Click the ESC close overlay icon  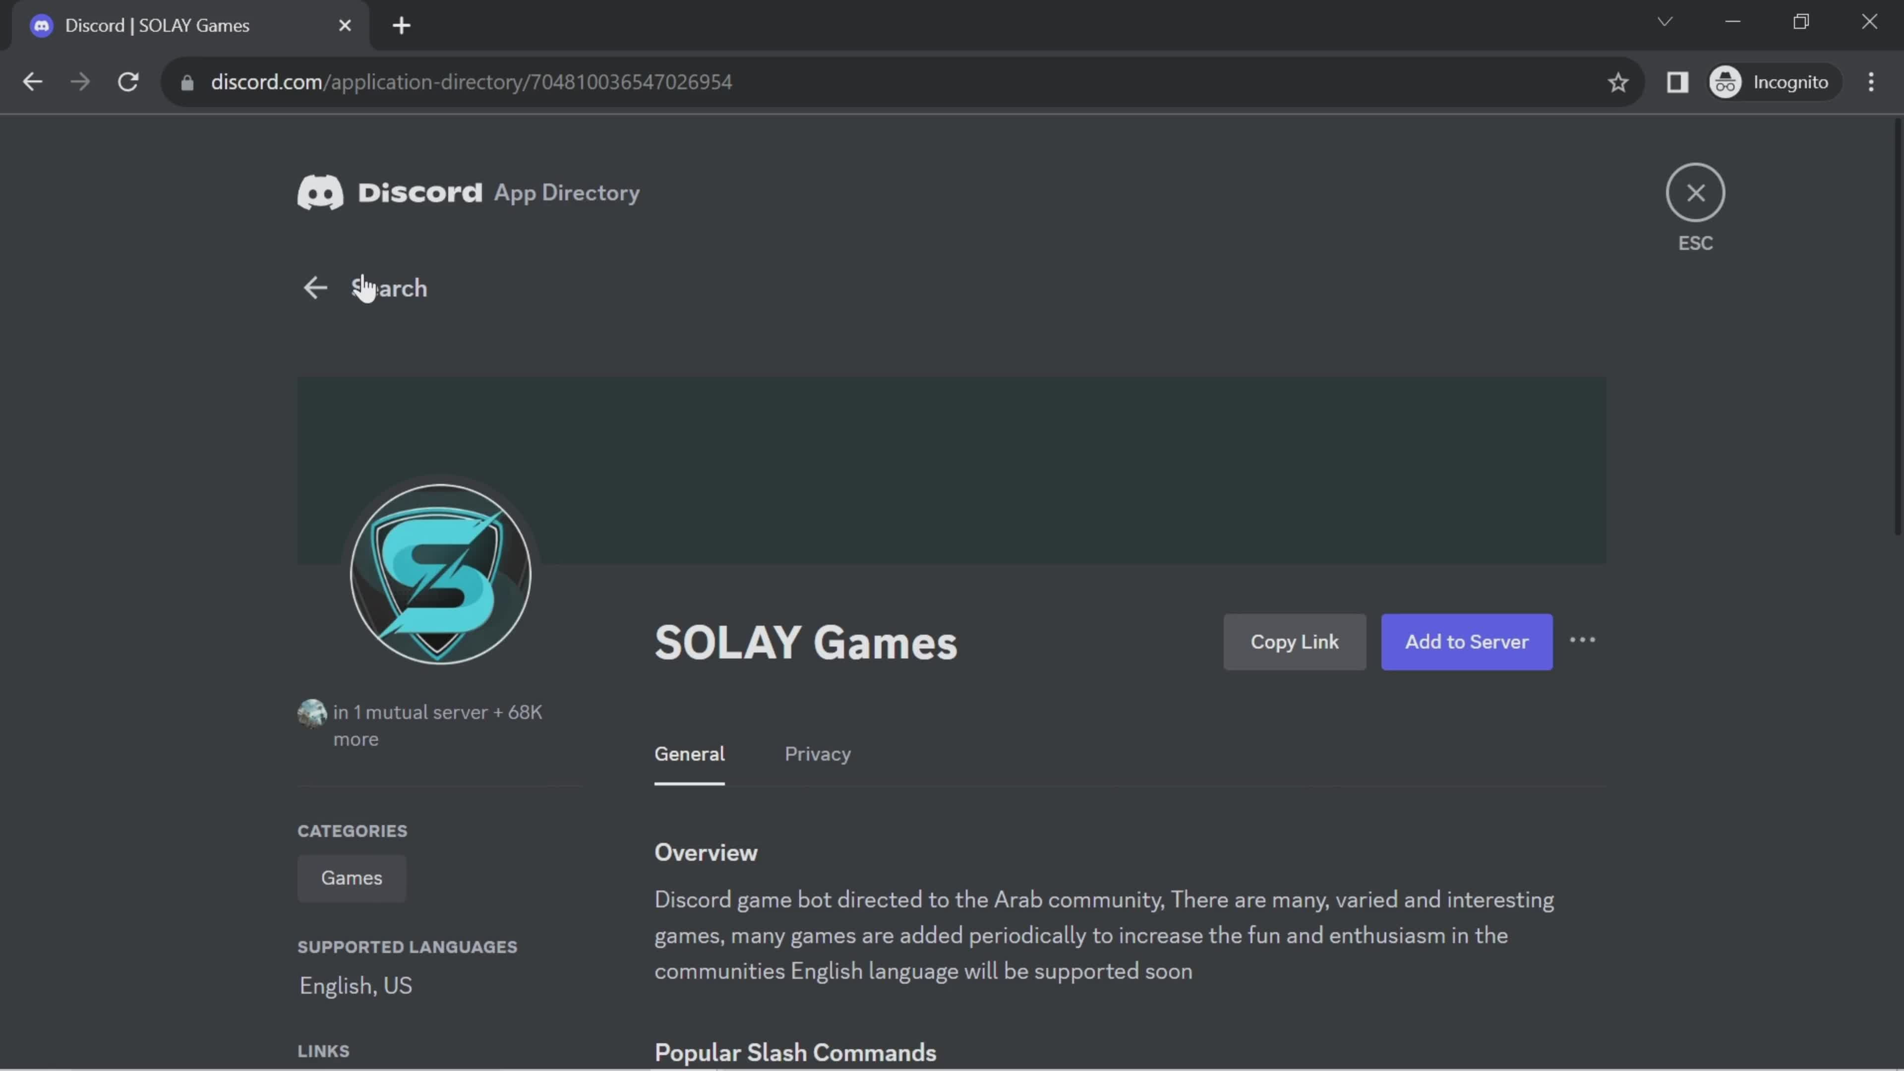[x=1695, y=192]
